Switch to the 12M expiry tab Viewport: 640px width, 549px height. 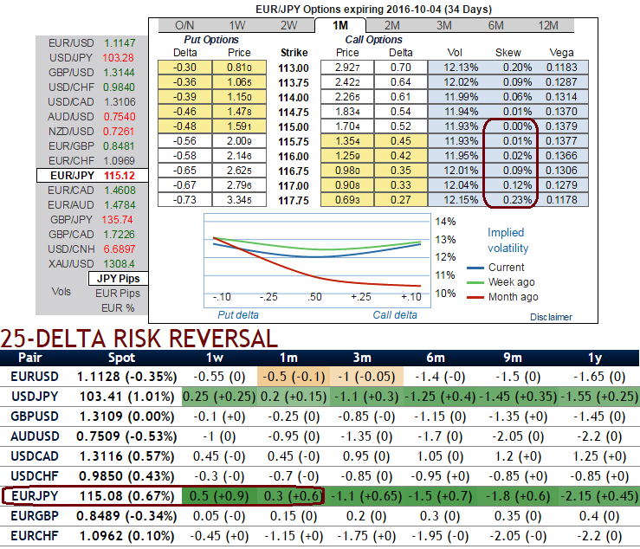(547, 25)
